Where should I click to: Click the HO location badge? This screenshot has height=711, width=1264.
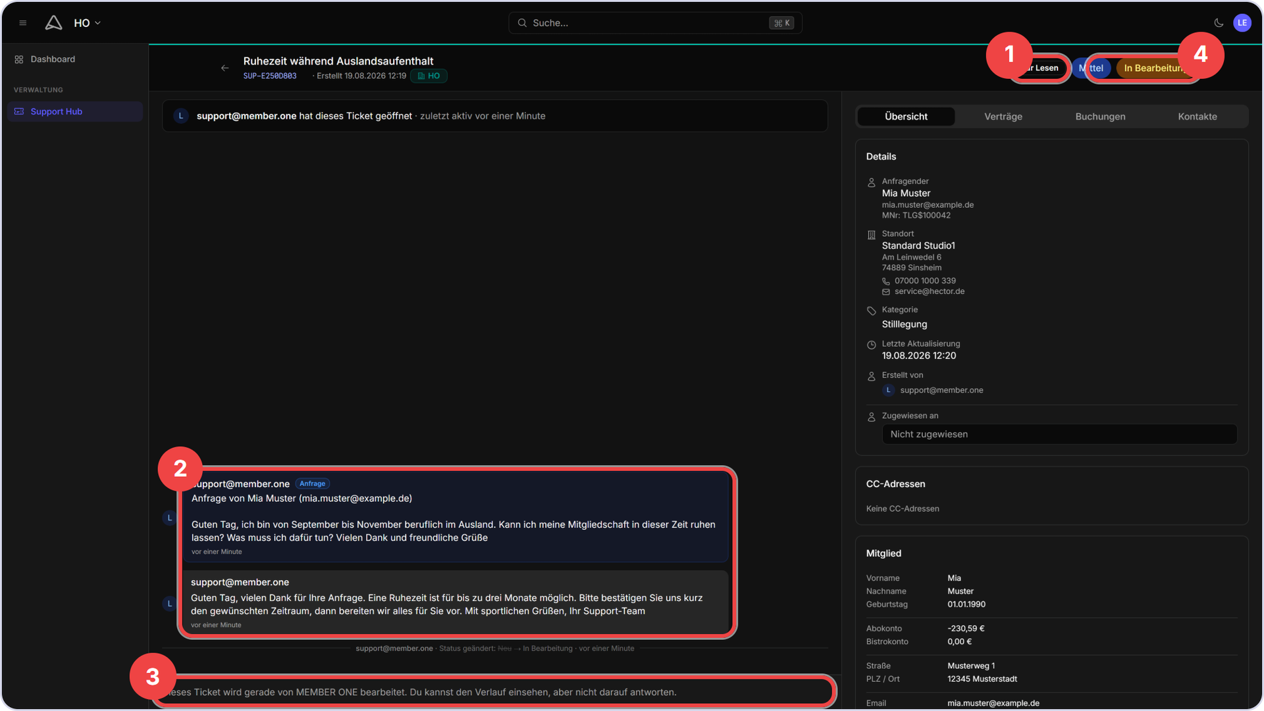(429, 76)
